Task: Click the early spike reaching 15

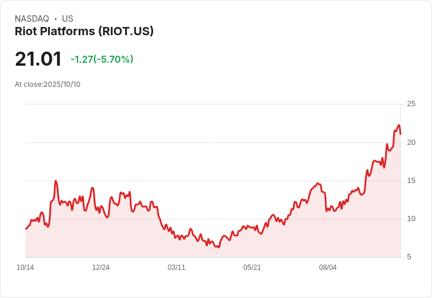Action: click(x=56, y=181)
